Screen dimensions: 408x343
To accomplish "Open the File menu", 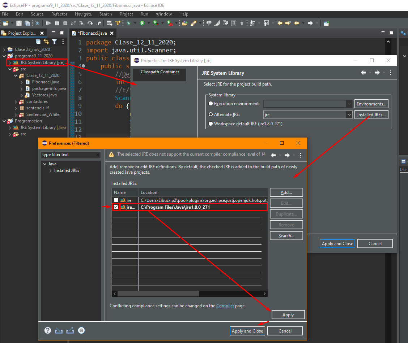I will [x=5, y=14].
